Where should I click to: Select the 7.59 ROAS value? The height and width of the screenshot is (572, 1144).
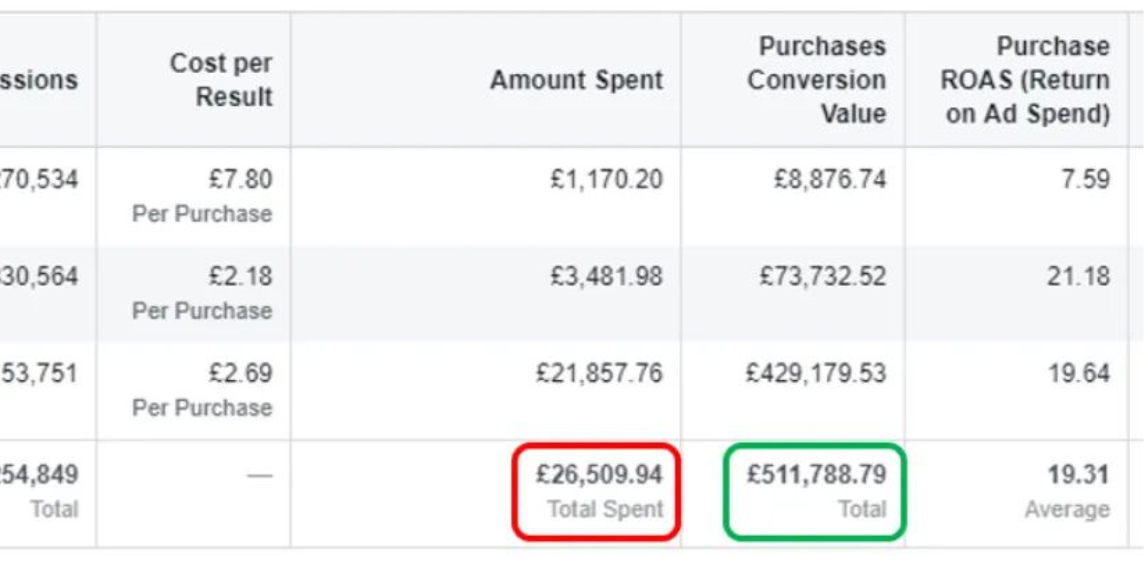pyautogui.click(x=1086, y=179)
